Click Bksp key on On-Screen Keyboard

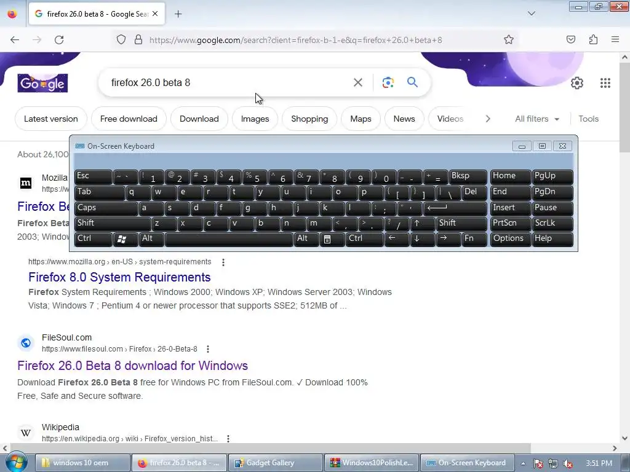[x=468, y=177]
